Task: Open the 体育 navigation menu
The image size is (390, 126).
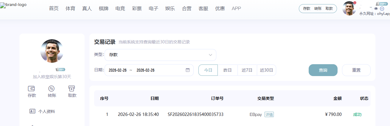Action: (70, 8)
